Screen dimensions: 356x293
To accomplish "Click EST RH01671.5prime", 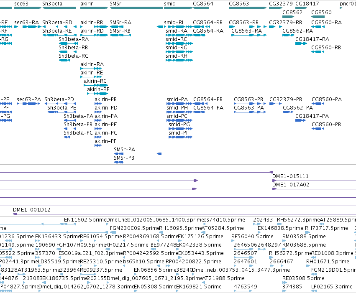I will (x=328, y=262).
